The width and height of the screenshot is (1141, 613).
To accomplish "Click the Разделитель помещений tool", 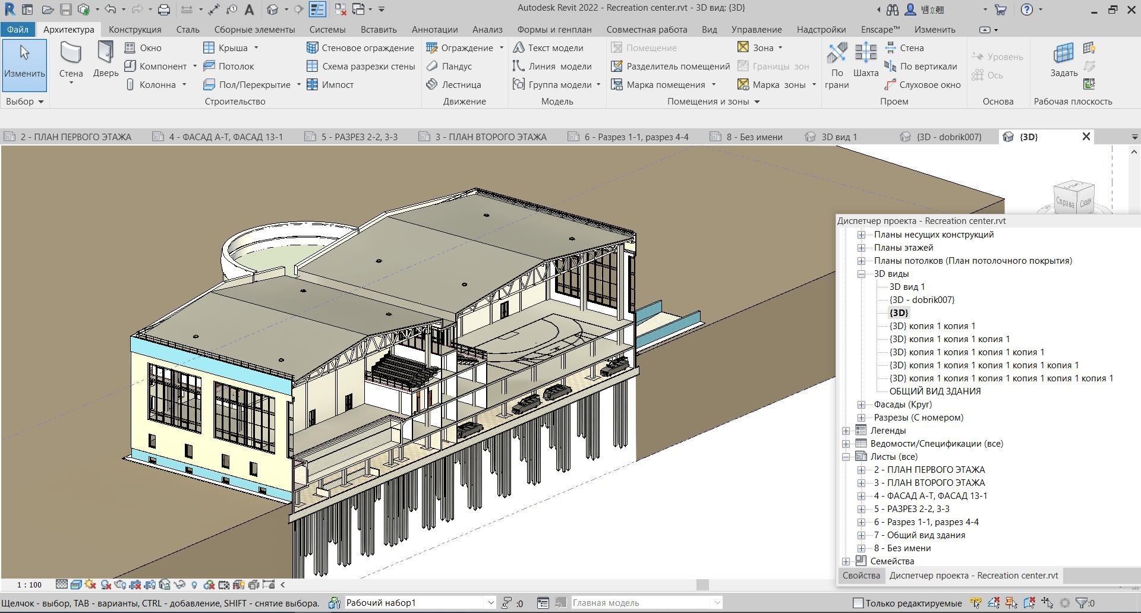I will pyautogui.click(x=671, y=66).
